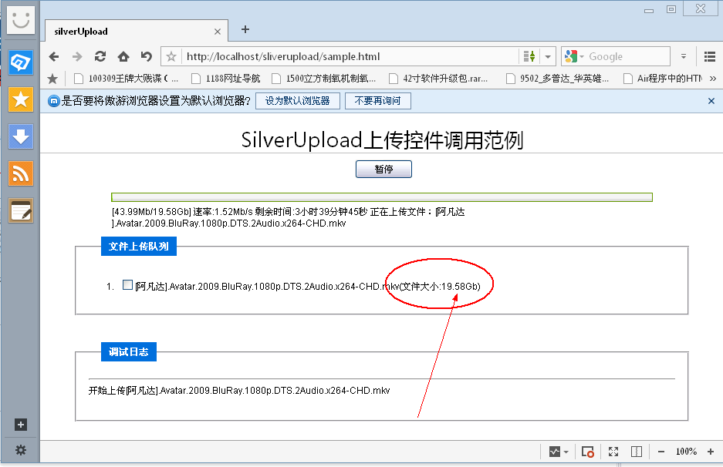The image size is (723, 467).
Task: Open the Favorites star sidebar panel
Action: [x=20, y=99]
